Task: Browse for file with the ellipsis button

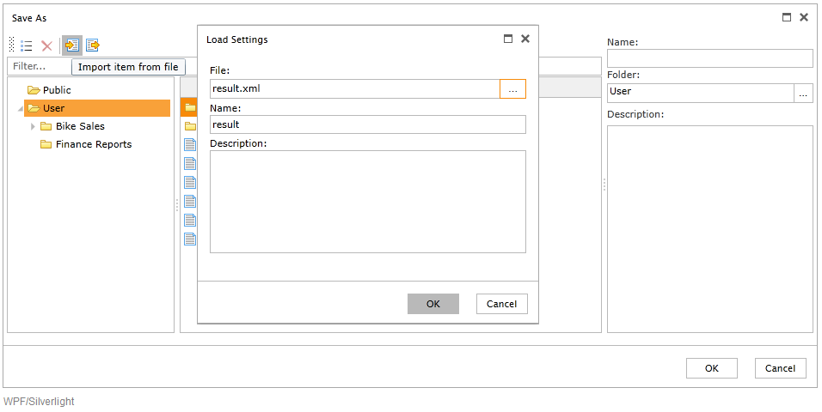Action: point(512,89)
